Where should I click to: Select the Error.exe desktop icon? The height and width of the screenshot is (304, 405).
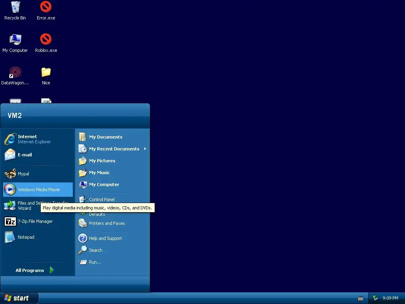coord(46,11)
